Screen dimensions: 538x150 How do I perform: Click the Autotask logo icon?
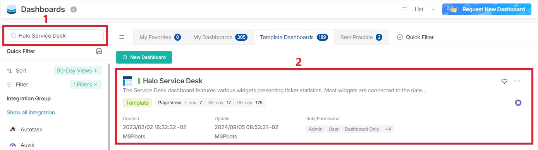pos(13,129)
